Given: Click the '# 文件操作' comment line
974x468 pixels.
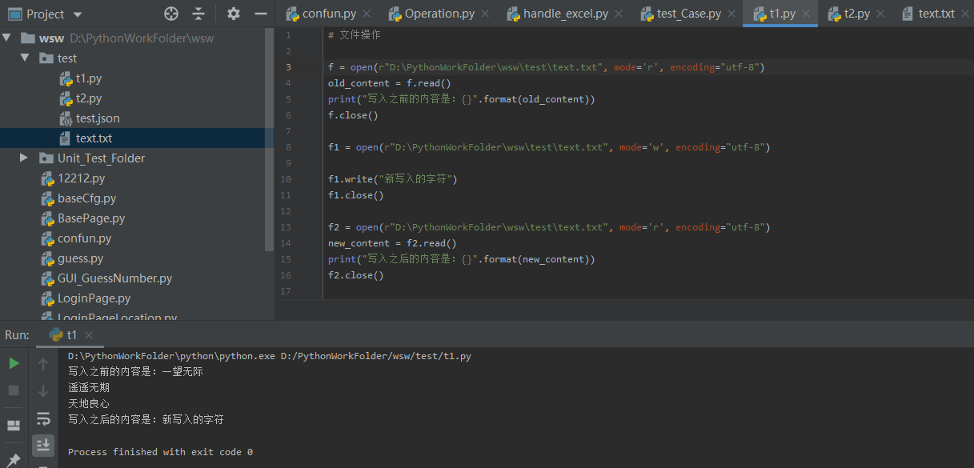Looking at the screenshot, I should (354, 35).
